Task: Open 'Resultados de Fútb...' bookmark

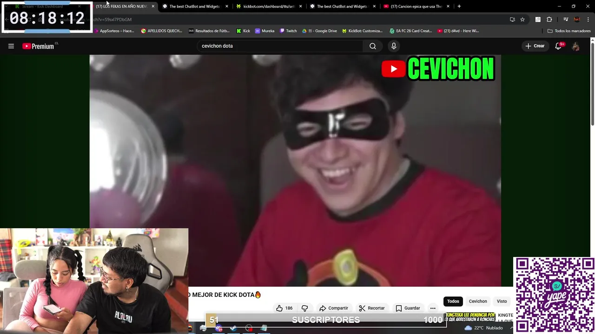Action: (209, 31)
